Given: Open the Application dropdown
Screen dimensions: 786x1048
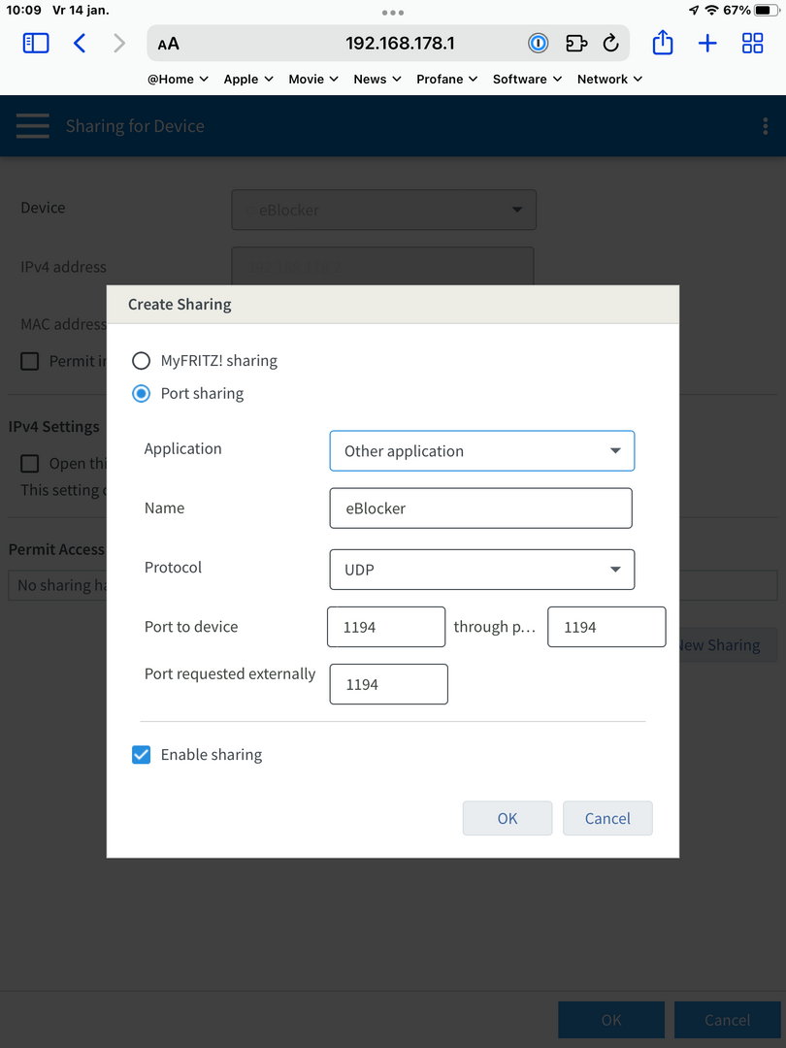Looking at the screenshot, I should pyautogui.click(x=482, y=451).
